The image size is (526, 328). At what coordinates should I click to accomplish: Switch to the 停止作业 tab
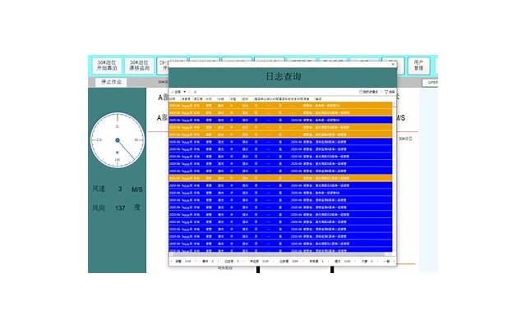(116, 82)
